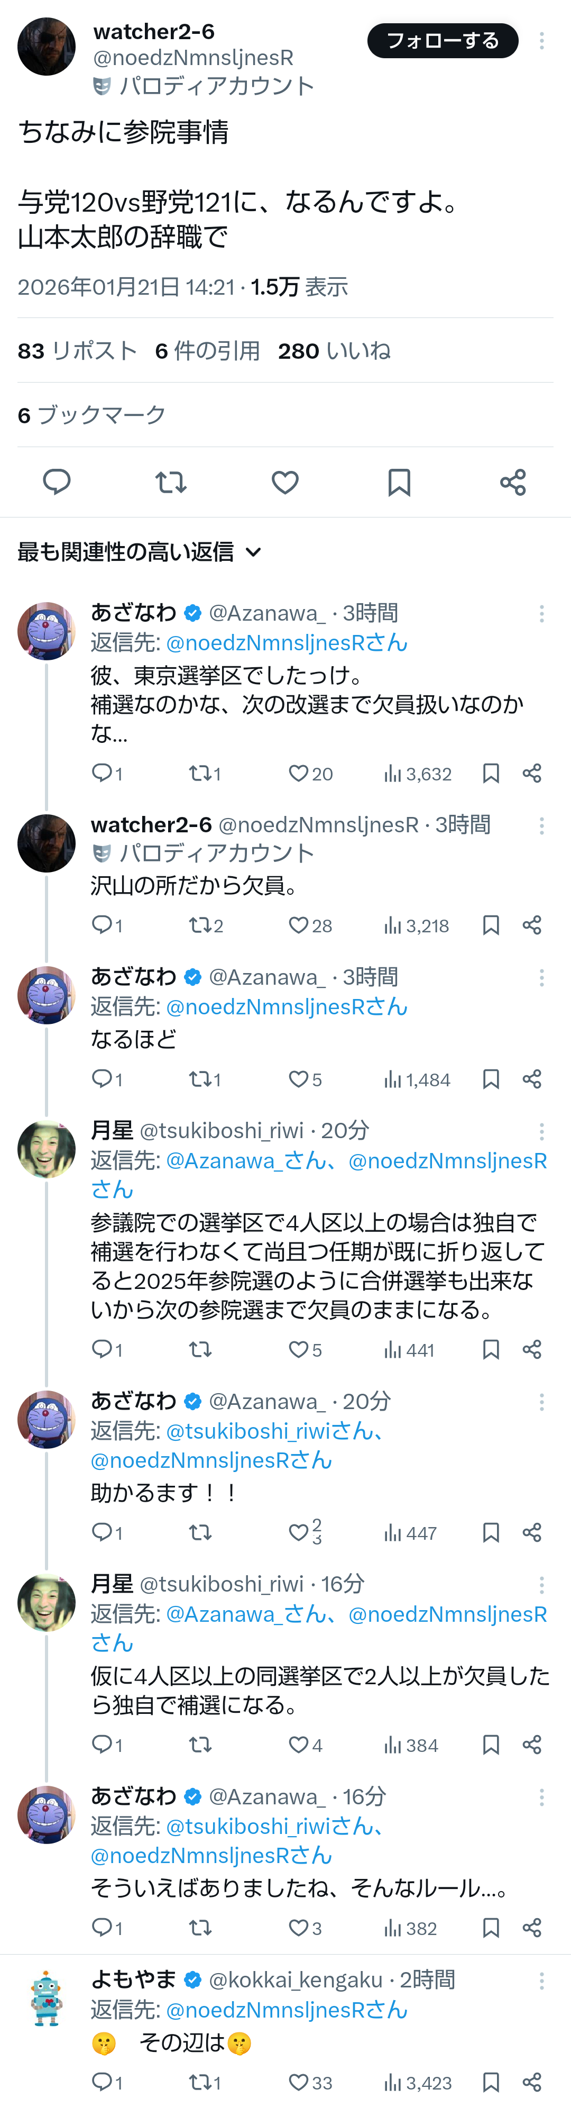Bookmark the main post
Viewport: 571px width, 2107px height.
(x=399, y=482)
